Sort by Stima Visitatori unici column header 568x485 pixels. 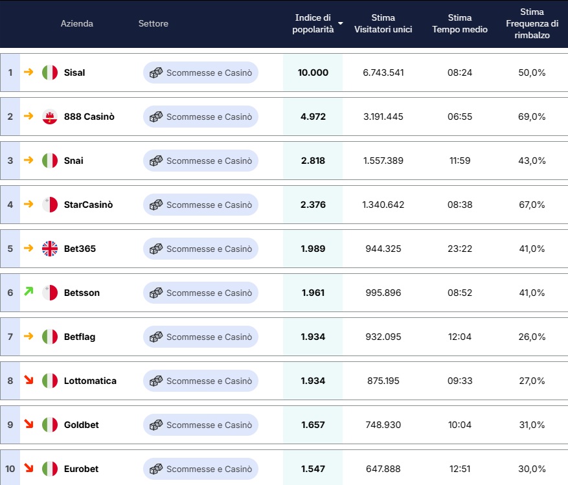pyautogui.click(x=383, y=23)
